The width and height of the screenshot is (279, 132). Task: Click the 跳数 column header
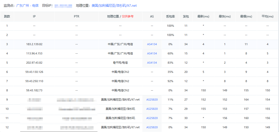7,16
